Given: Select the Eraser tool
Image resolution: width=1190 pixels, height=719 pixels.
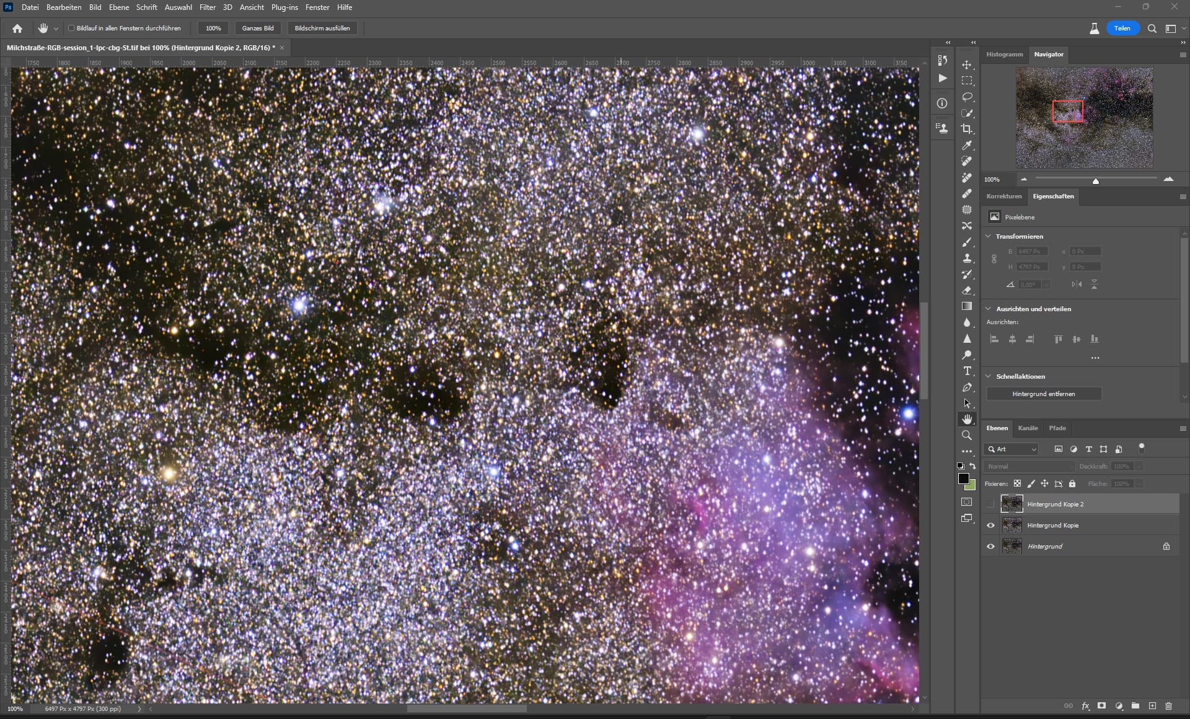Looking at the screenshot, I should (x=967, y=291).
